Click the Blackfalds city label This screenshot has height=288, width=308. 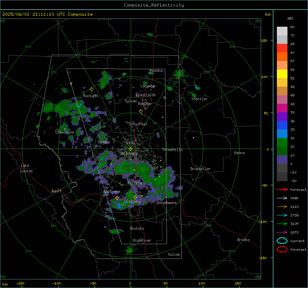point(145,95)
